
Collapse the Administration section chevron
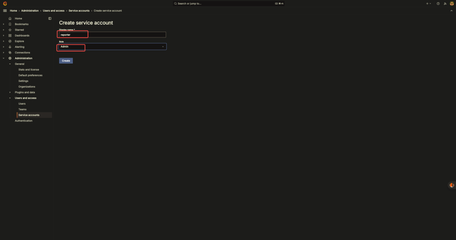point(4,58)
